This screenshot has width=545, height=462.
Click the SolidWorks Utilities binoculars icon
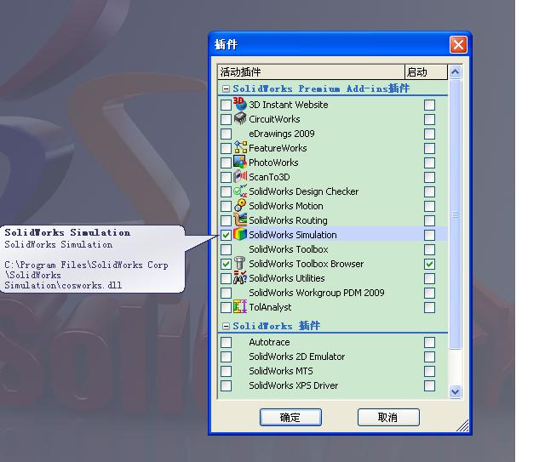[240, 278]
